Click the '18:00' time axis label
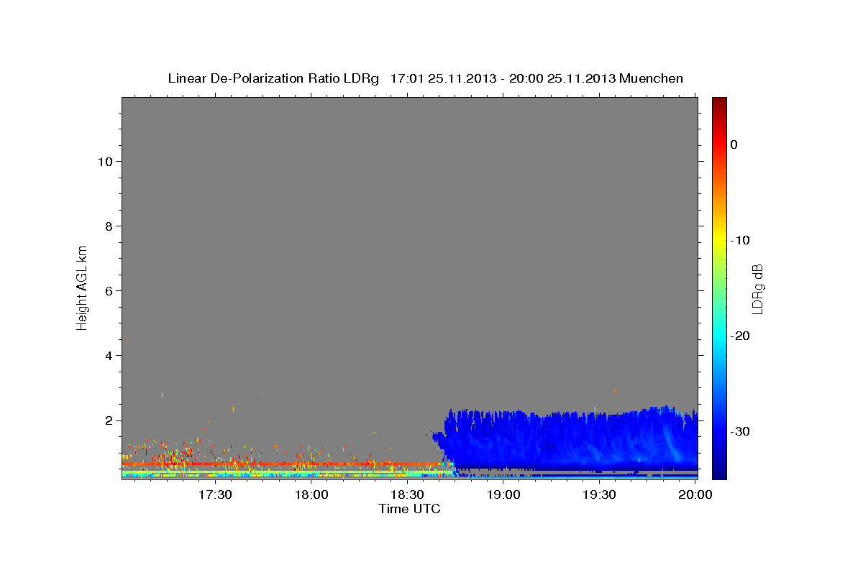Screen dimensions: 863x575 (x=311, y=494)
